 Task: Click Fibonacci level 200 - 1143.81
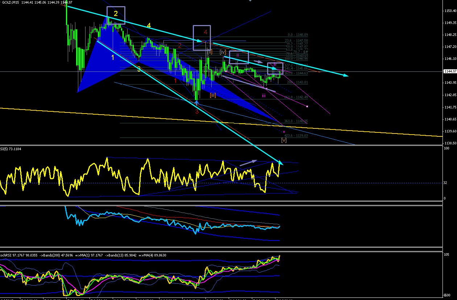[x=298, y=82]
